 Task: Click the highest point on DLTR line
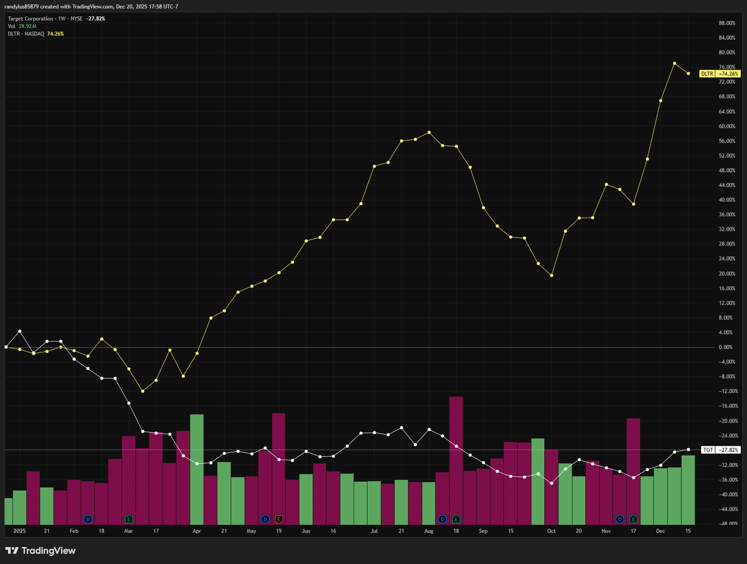[x=674, y=63]
